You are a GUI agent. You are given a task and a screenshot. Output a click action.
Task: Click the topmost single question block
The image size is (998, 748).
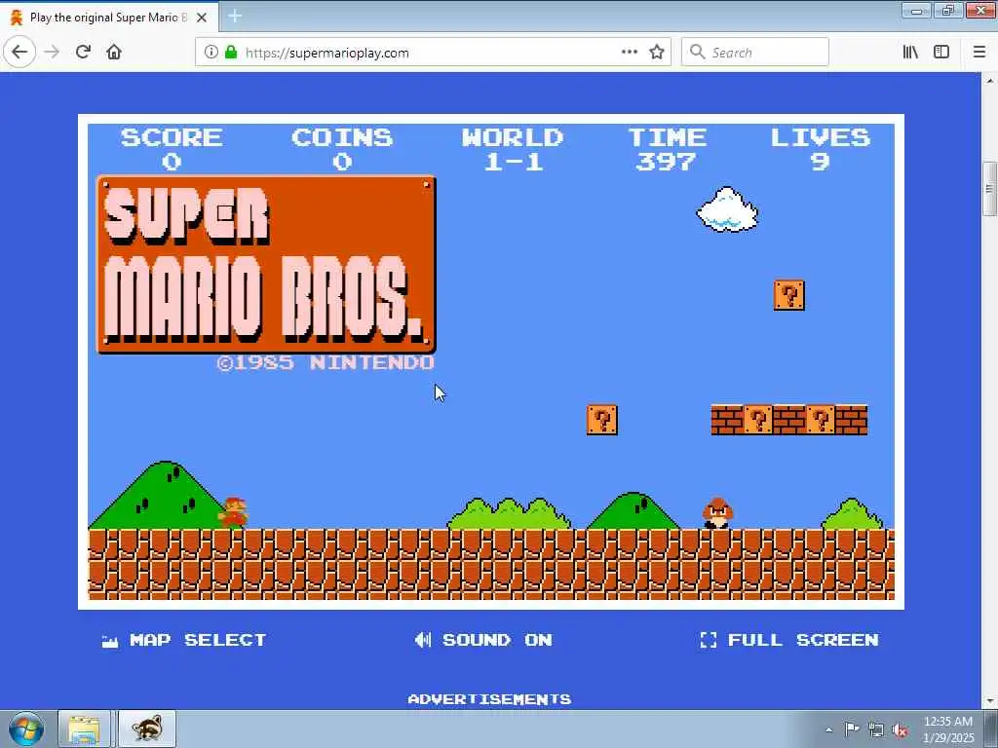point(789,295)
